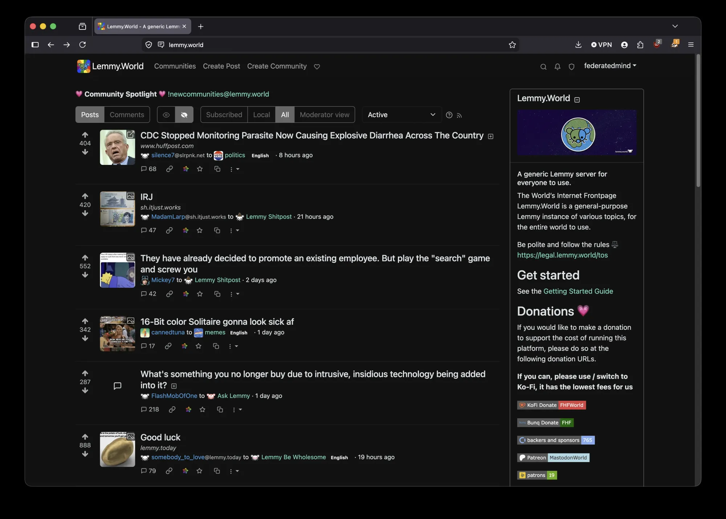Open 42 comments on employee promotion post
Image resolution: width=726 pixels, height=519 pixels.
148,294
